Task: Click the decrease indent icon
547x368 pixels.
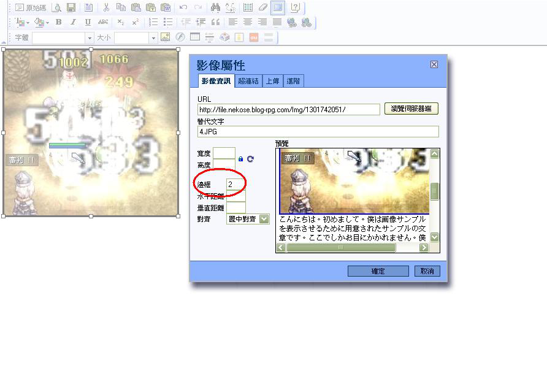Action: click(x=186, y=22)
